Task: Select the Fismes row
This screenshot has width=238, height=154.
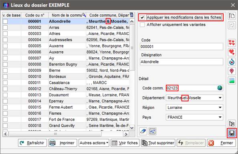Action: point(66,113)
